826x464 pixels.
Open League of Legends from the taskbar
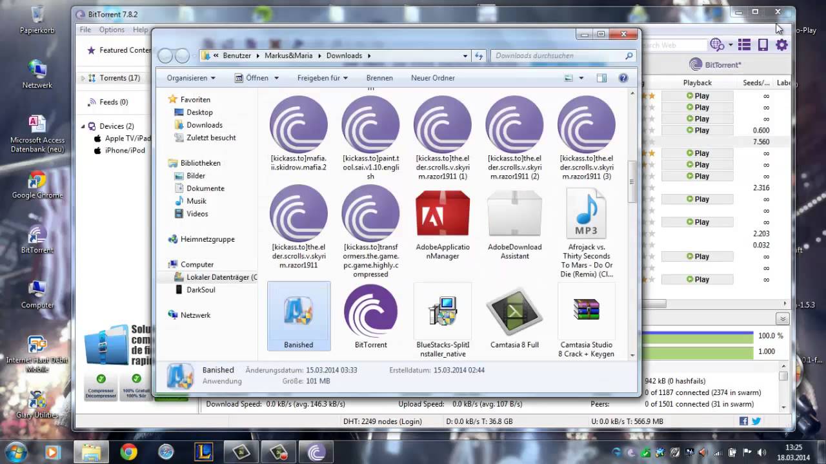point(203,452)
